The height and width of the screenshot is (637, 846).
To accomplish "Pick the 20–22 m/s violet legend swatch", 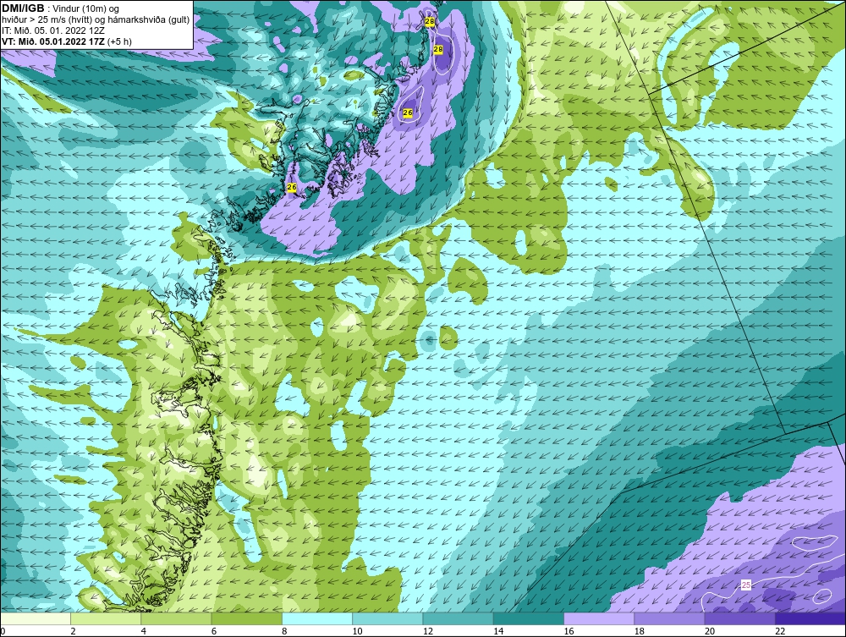I will tap(739, 619).
